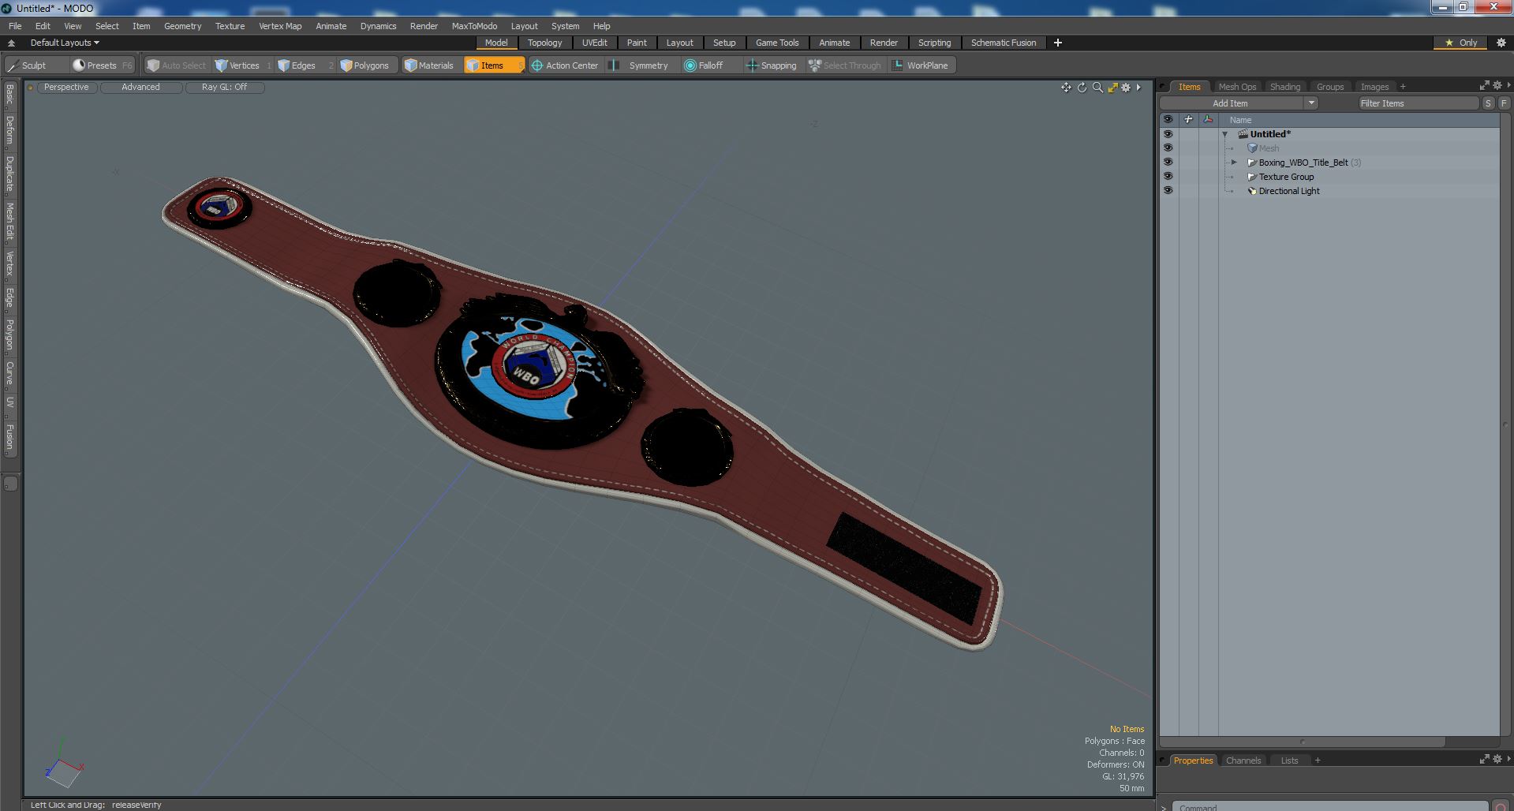Toggle Symmetry on
Screen dimensions: 1514x811
641,65
